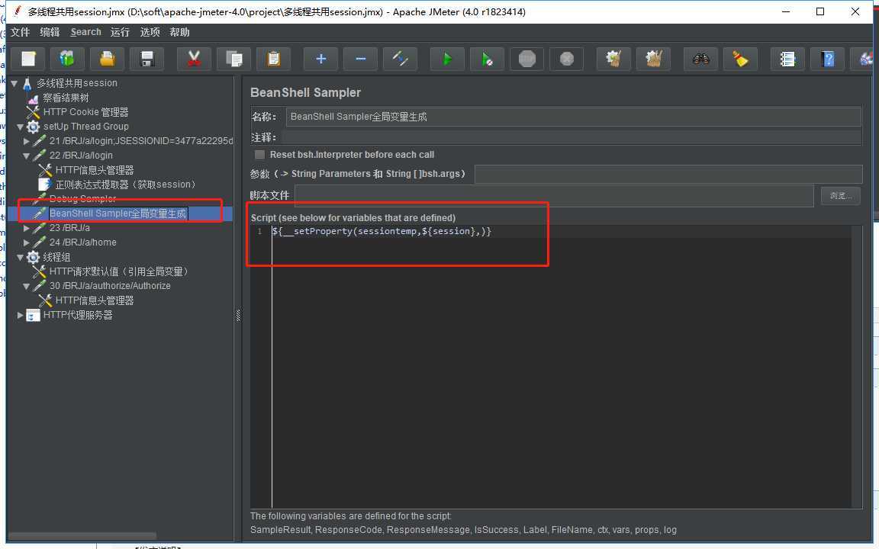This screenshot has width=879, height=549.
Task: Click the Copy toolbar icon
Action: (233, 59)
